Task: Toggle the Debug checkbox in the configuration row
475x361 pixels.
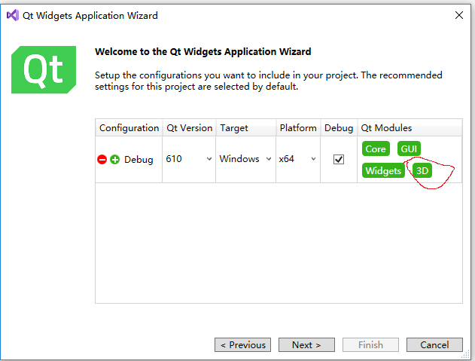Action: tap(339, 159)
